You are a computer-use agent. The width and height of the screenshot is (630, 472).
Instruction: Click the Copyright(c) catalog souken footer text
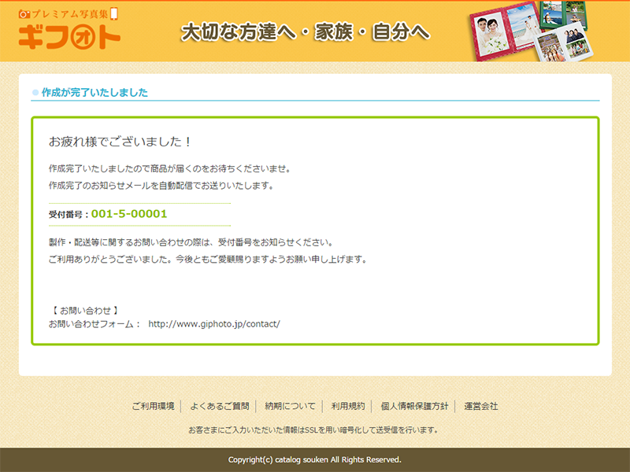314,459
